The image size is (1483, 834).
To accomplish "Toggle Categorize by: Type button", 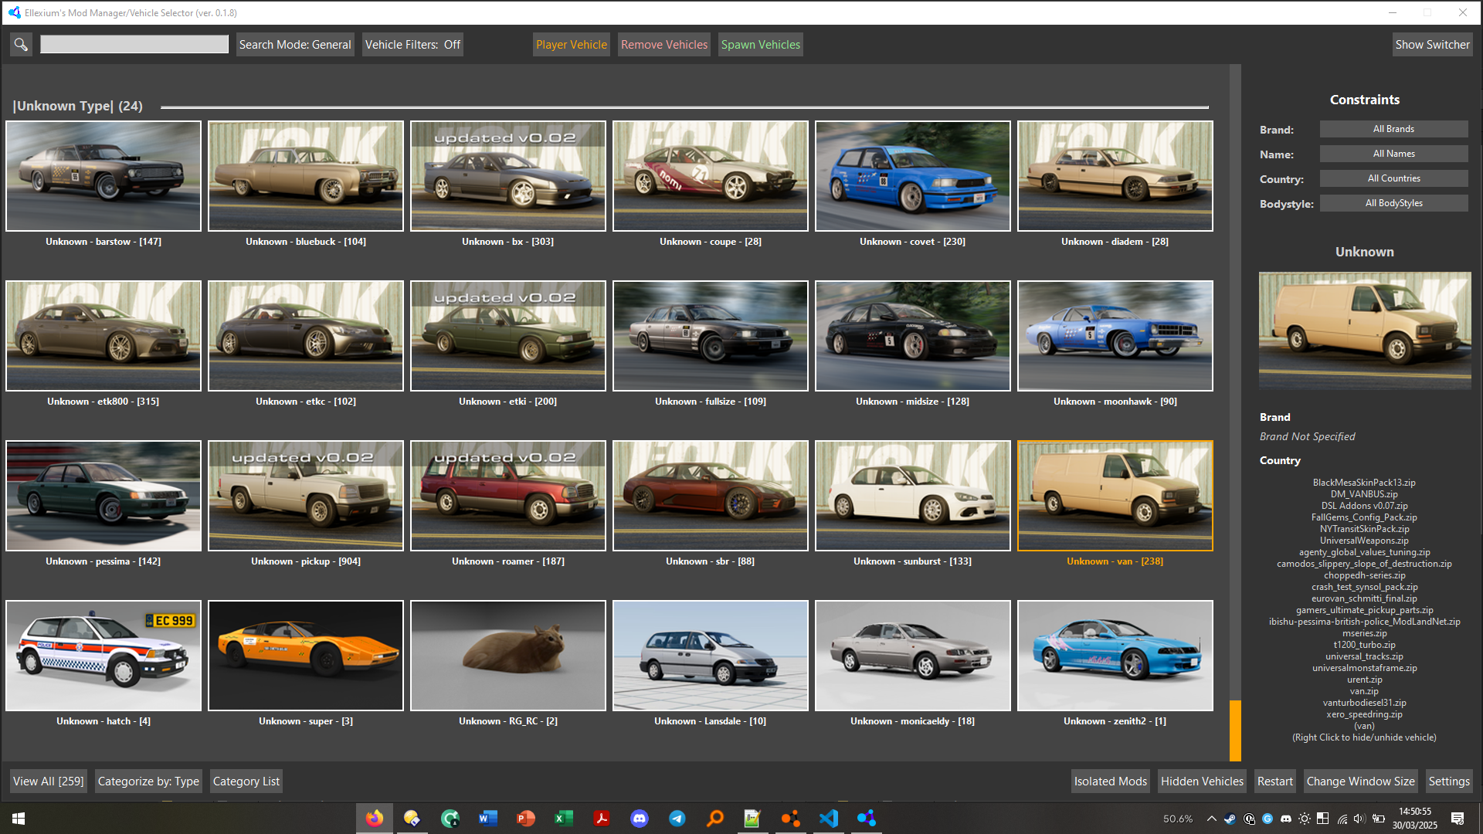I will [x=148, y=781].
